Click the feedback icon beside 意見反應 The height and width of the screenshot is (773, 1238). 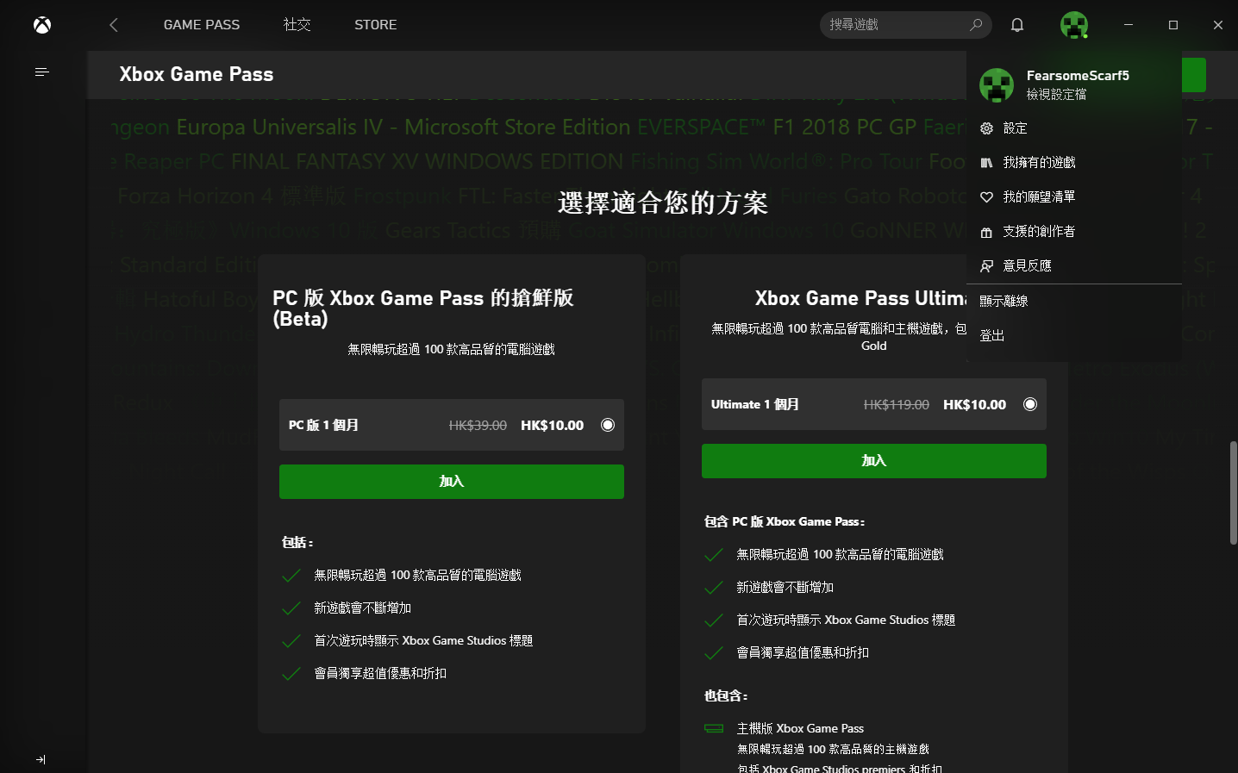pyautogui.click(x=986, y=266)
